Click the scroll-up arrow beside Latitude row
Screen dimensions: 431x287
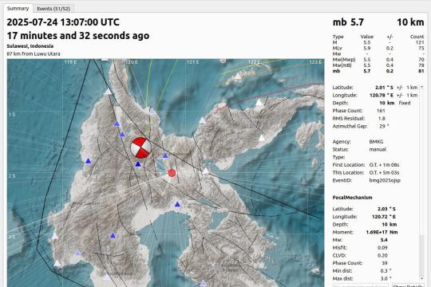click(x=422, y=88)
